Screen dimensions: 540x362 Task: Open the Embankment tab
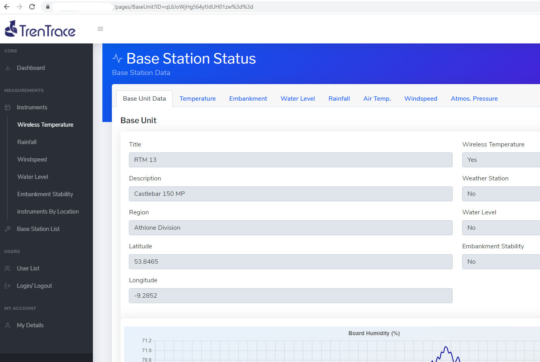pyautogui.click(x=248, y=99)
